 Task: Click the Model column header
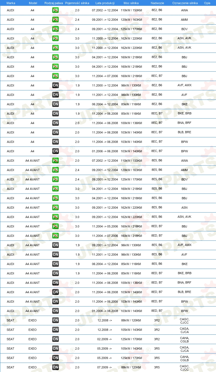point(33,3)
